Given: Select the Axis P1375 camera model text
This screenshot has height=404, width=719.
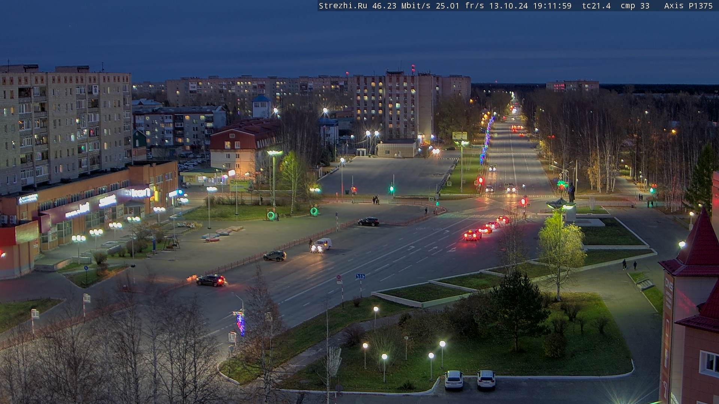Looking at the screenshot, I should (688, 6).
